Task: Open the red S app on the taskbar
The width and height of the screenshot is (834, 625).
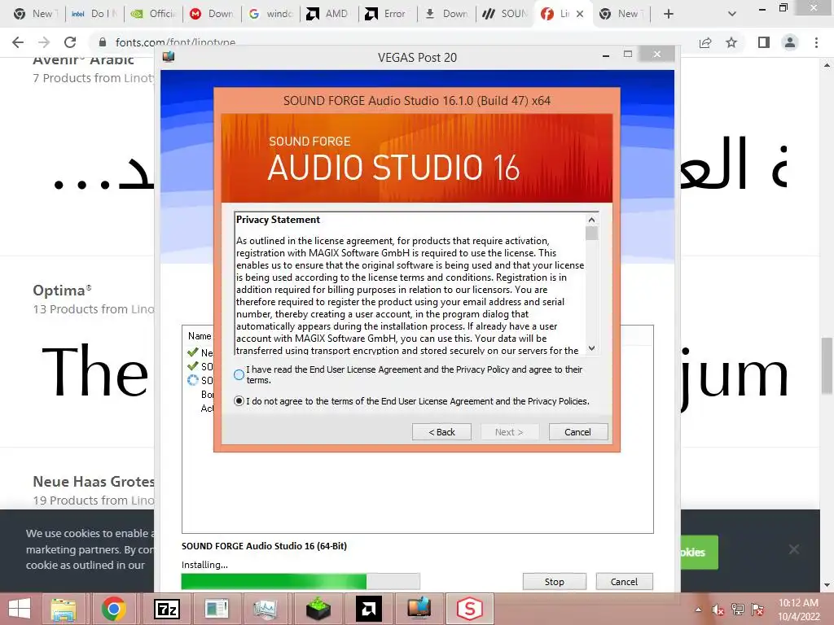Action: (469, 609)
